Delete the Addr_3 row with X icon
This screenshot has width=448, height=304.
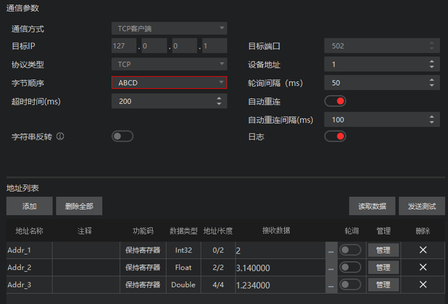(423, 285)
